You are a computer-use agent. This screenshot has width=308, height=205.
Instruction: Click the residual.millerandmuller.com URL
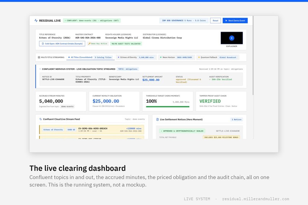(x=256, y=199)
